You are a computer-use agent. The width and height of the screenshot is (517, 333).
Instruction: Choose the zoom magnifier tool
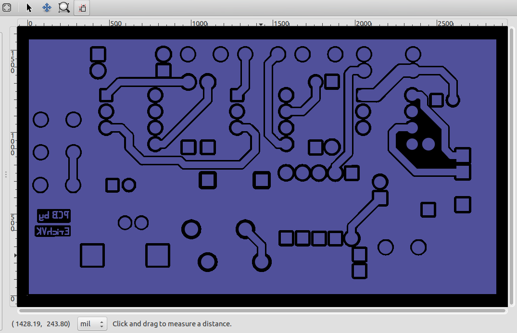coord(64,8)
